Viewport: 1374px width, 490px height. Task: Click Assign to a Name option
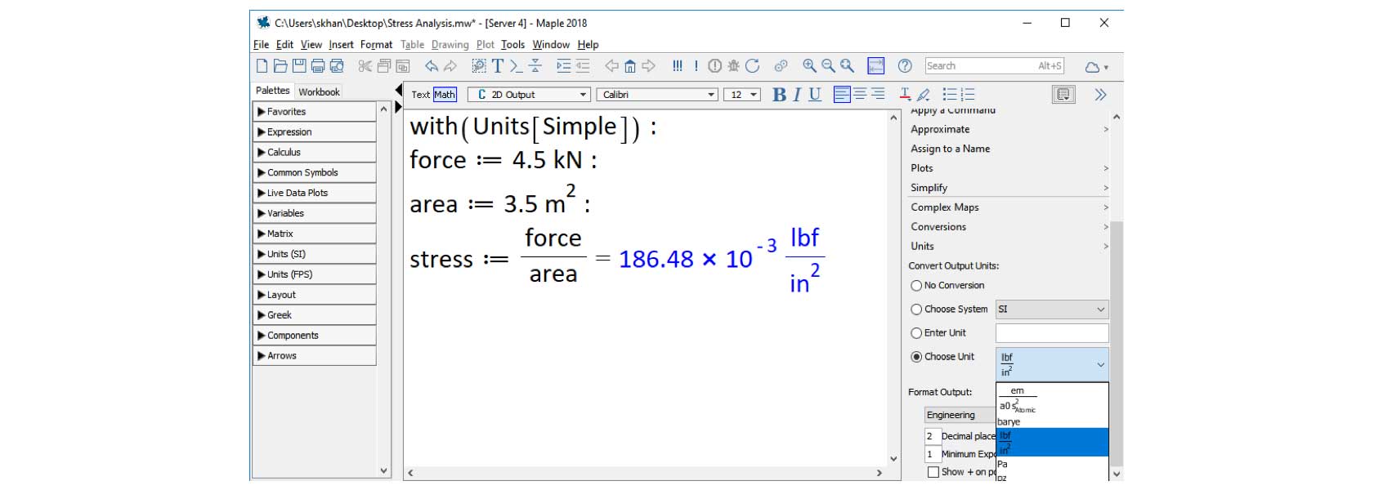click(x=950, y=149)
